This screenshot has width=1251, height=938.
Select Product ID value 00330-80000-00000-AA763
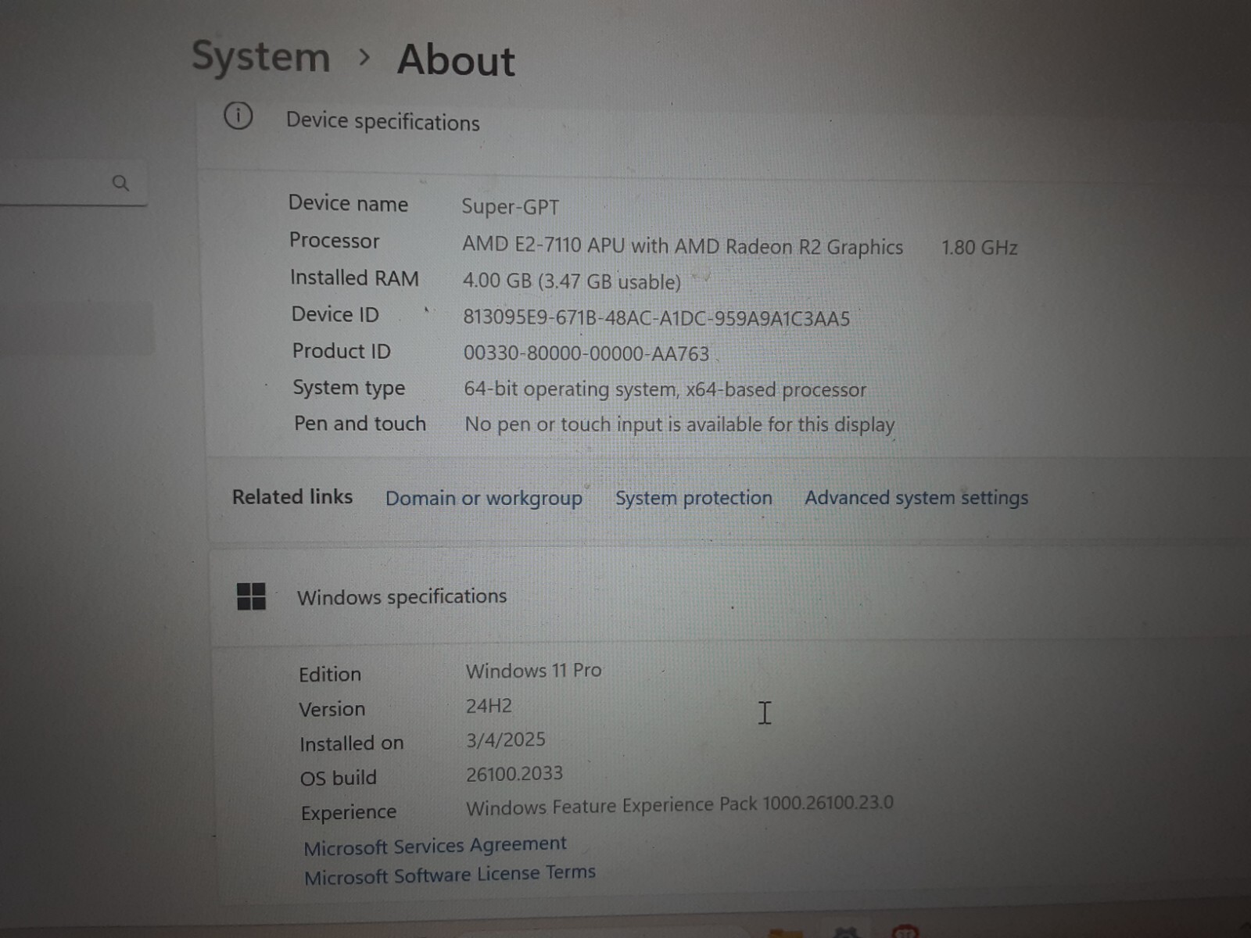pos(586,353)
